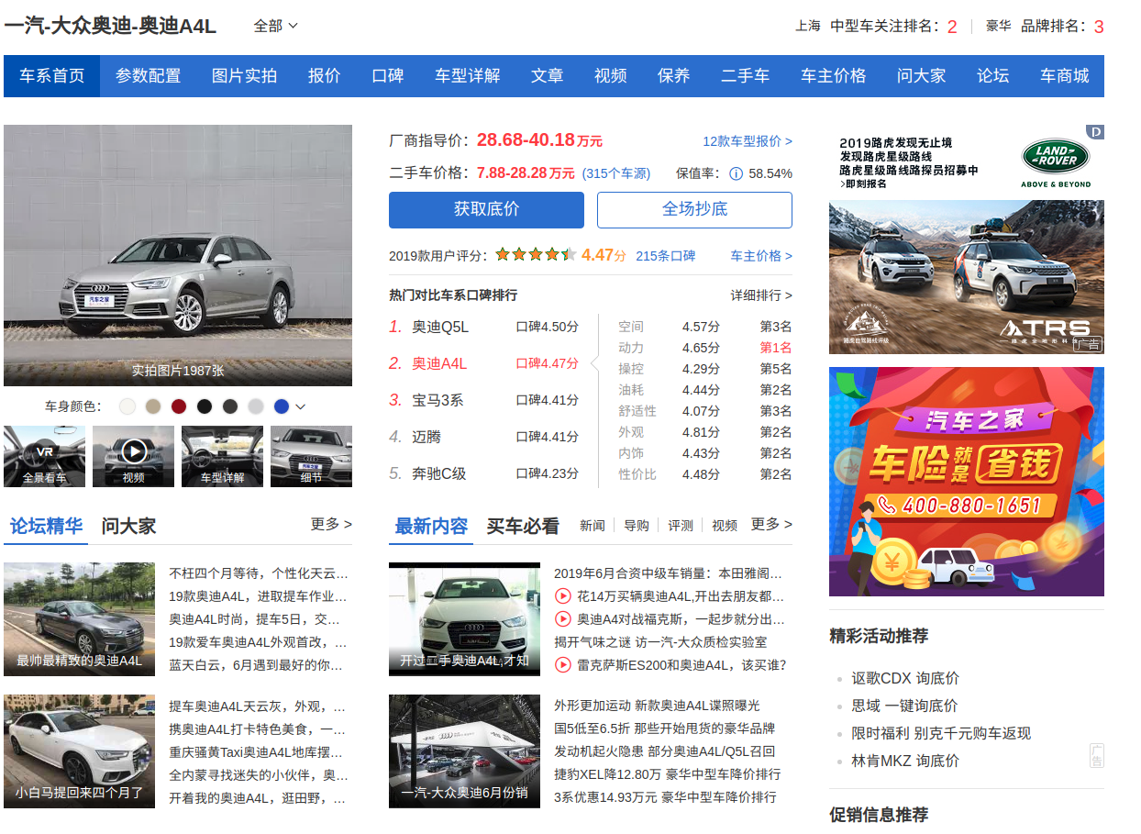Click the 保值率 info icon
The image size is (1141, 834).
click(736, 173)
